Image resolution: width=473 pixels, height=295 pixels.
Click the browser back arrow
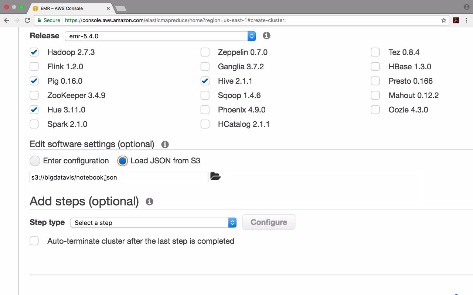7,20
